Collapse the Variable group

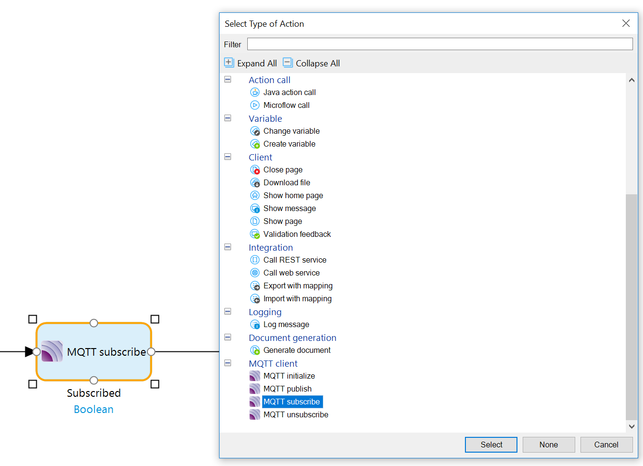point(228,118)
